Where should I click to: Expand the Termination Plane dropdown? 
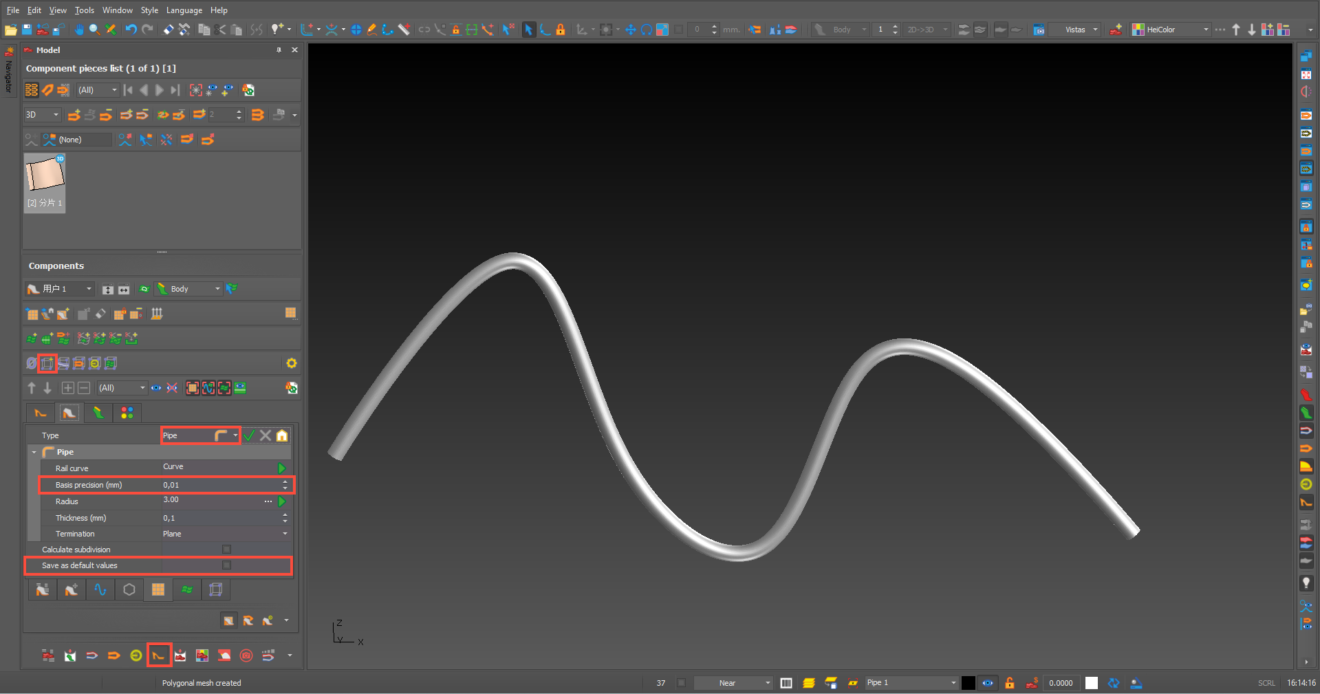point(285,534)
